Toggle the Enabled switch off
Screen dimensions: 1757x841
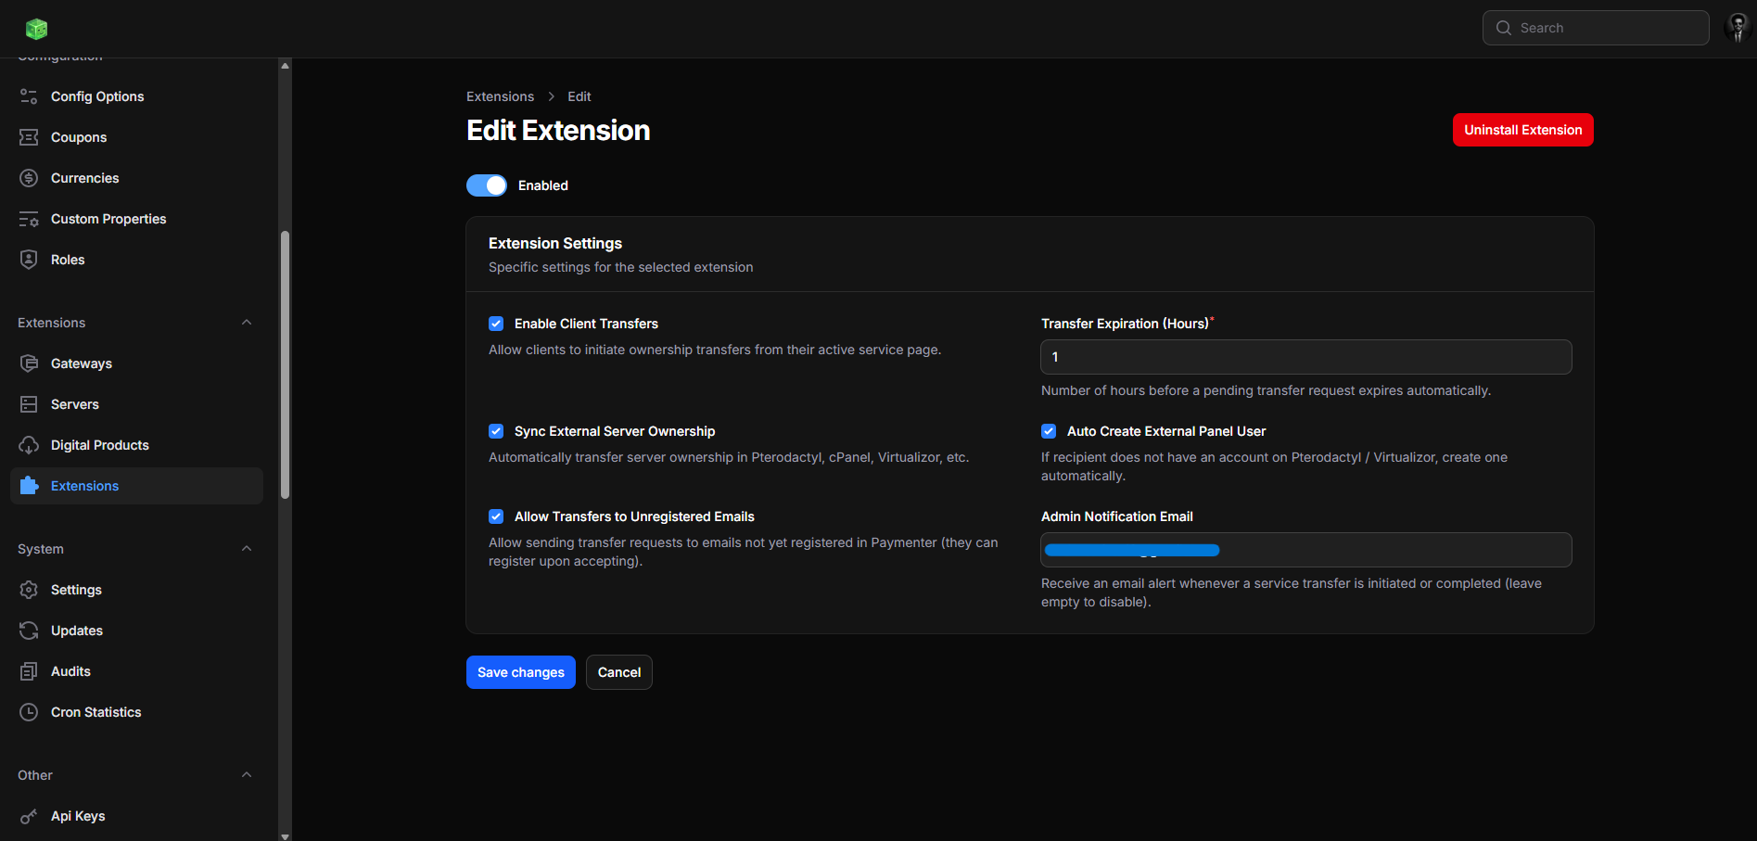pos(487,185)
